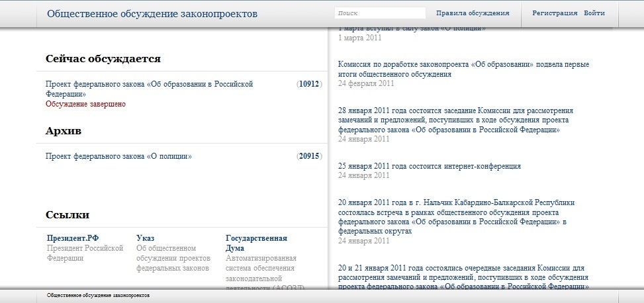Image resolution: width=644 pixels, height=303 pixels.
Task: Open «Правила обсуждения» in top menu
Action: [473, 13]
